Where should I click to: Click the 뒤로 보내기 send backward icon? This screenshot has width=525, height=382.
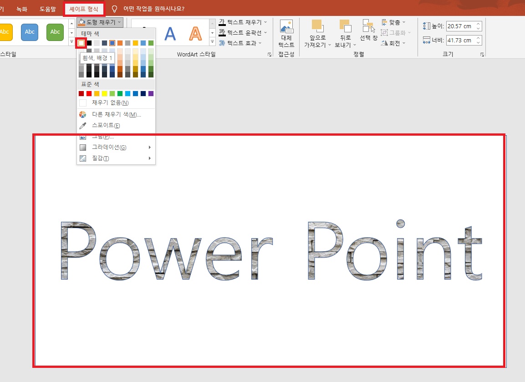click(345, 26)
